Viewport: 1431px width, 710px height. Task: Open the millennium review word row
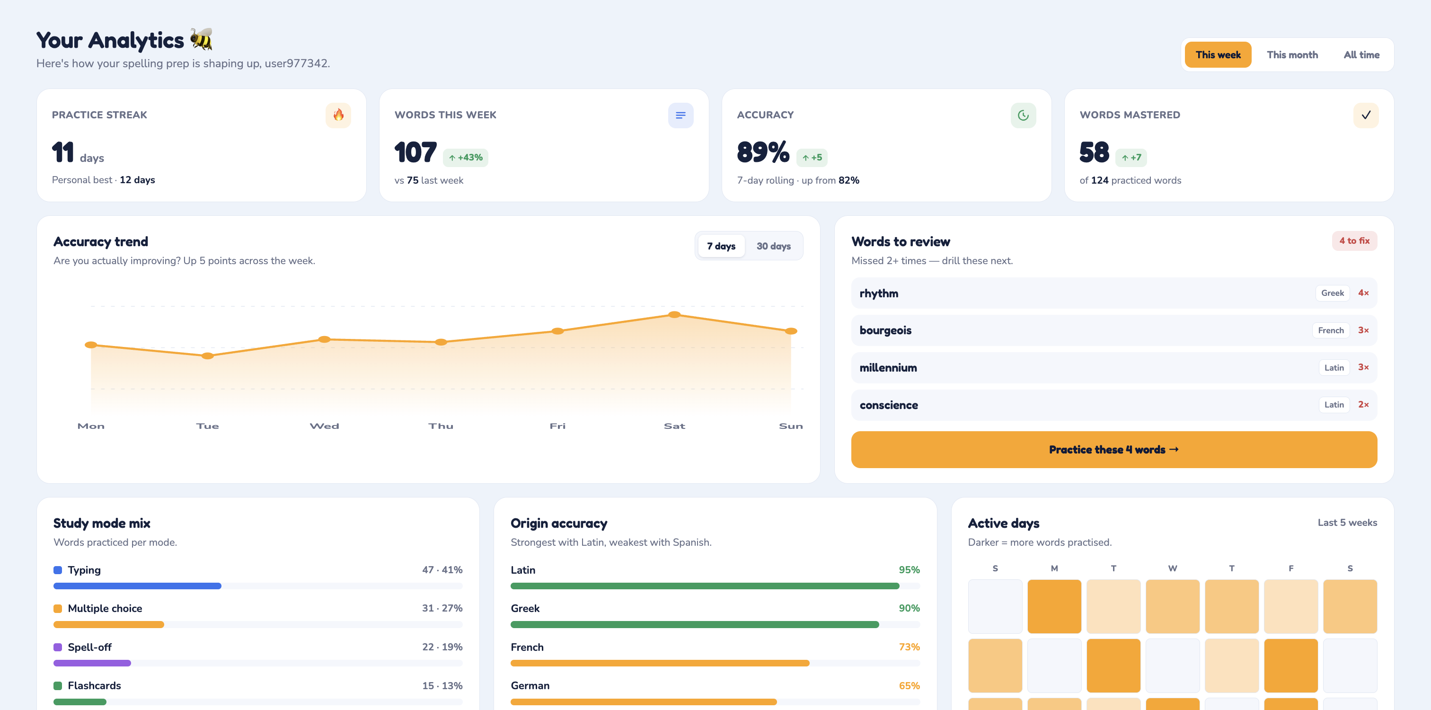tap(1114, 367)
